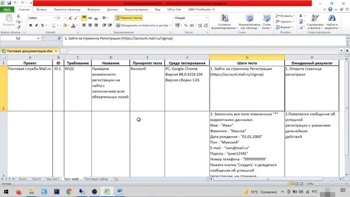The height and width of the screenshot is (197, 350).
Task: Open Find & Select (Найти и выделить)
Action: click(x=332, y=22)
